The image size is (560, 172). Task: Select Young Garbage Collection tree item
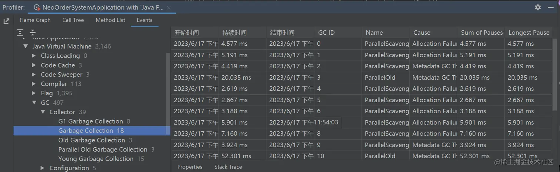[96, 159]
